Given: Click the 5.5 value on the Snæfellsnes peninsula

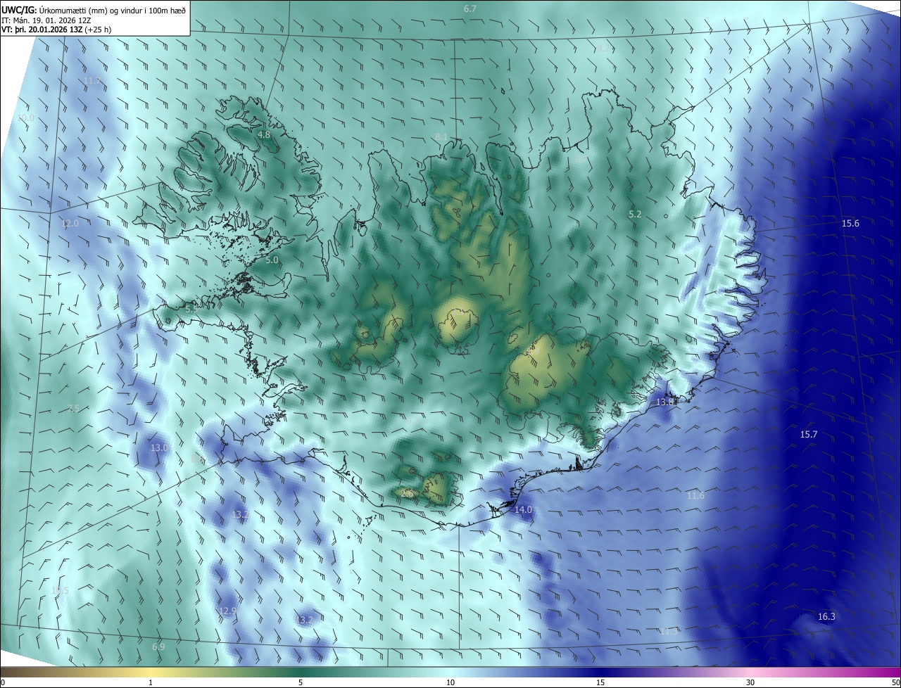Looking at the screenshot, I should pos(191,310).
